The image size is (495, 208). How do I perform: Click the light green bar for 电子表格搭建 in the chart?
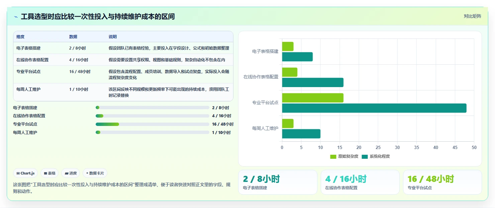click(288, 47)
